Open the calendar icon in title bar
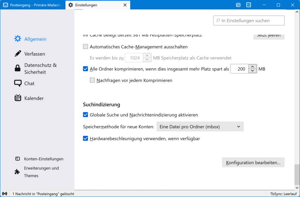 [x=238, y=5]
